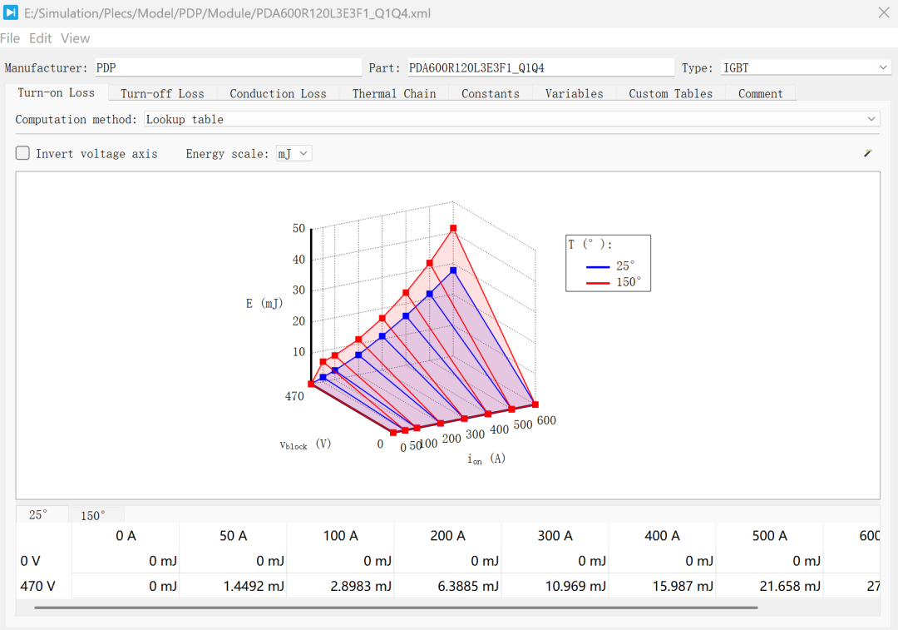Switch to the Turn-off Loss tab

162,93
